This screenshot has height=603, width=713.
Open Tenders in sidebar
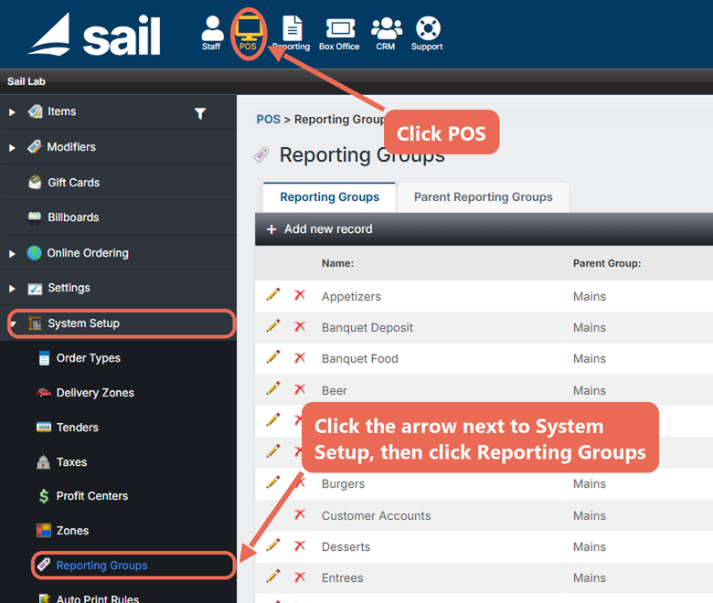(x=78, y=428)
